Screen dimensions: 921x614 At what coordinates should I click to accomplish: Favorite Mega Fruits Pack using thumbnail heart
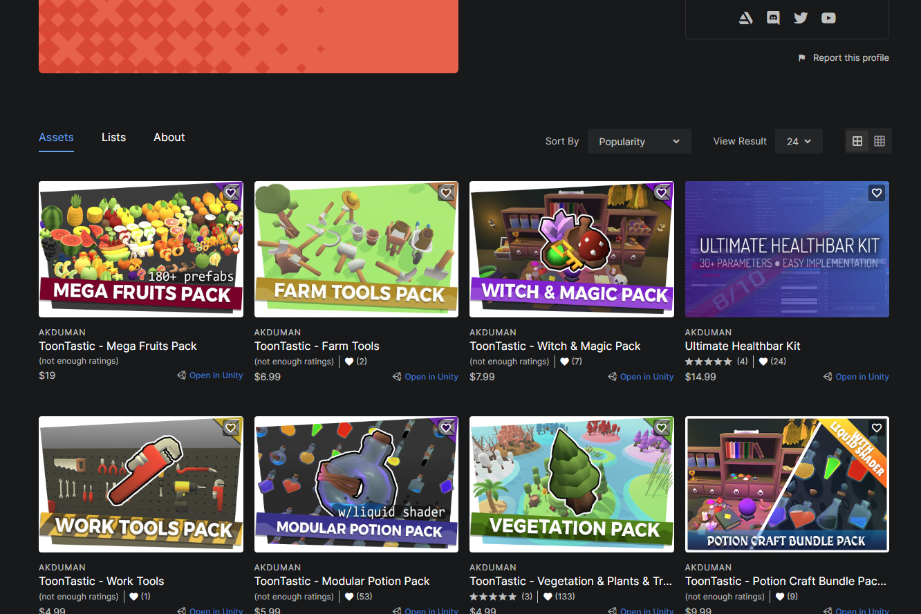pos(231,194)
